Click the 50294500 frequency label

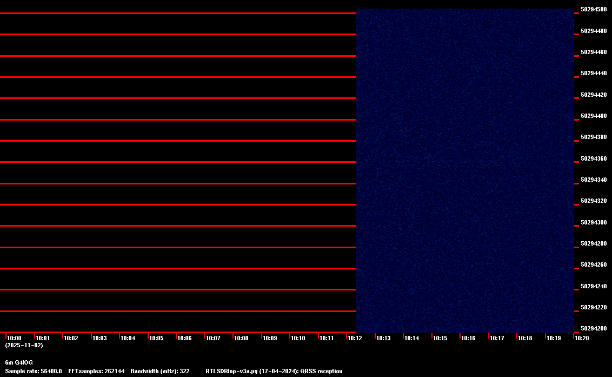pyautogui.click(x=593, y=10)
